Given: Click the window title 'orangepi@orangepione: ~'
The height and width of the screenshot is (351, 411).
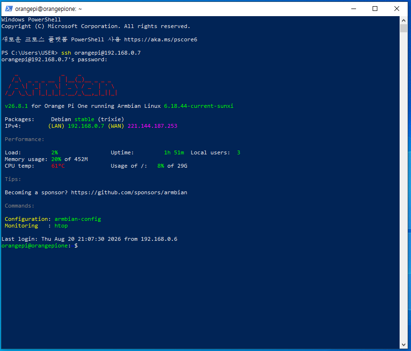Looking at the screenshot, I should [x=48, y=9].
